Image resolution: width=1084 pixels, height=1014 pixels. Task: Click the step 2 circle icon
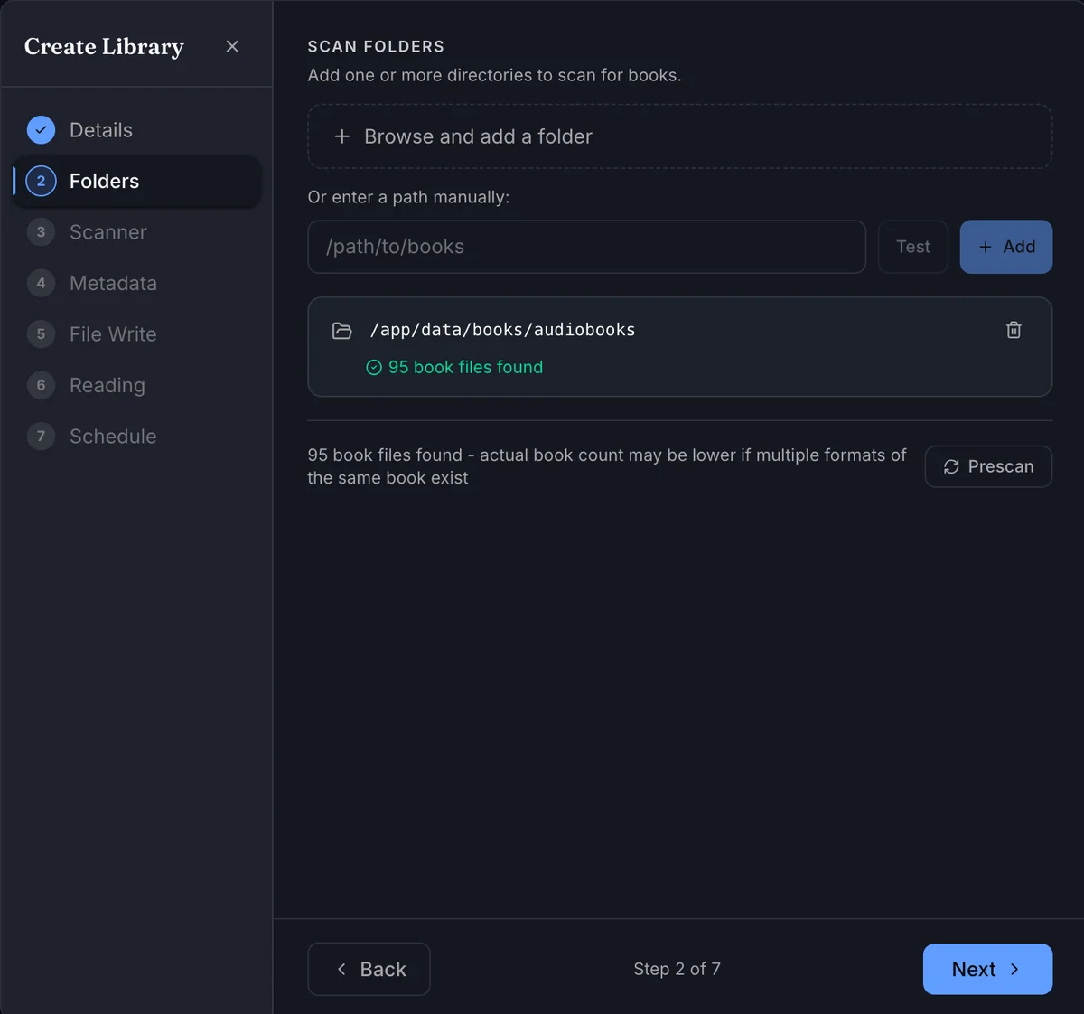coord(41,181)
